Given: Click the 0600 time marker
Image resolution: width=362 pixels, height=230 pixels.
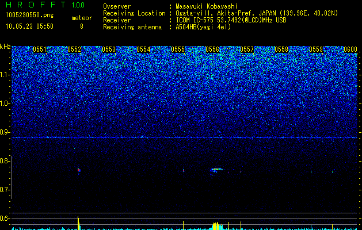Looking at the screenshot, I should 350,49.
